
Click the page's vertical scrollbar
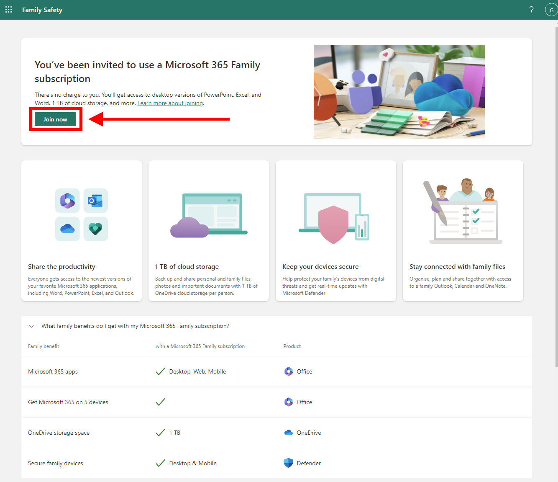pos(556,197)
